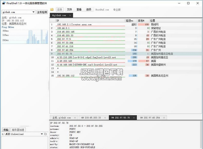Expand the fsdownload path dropdown
This screenshot has width=203, height=149.
pyautogui.click(x=42, y=134)
